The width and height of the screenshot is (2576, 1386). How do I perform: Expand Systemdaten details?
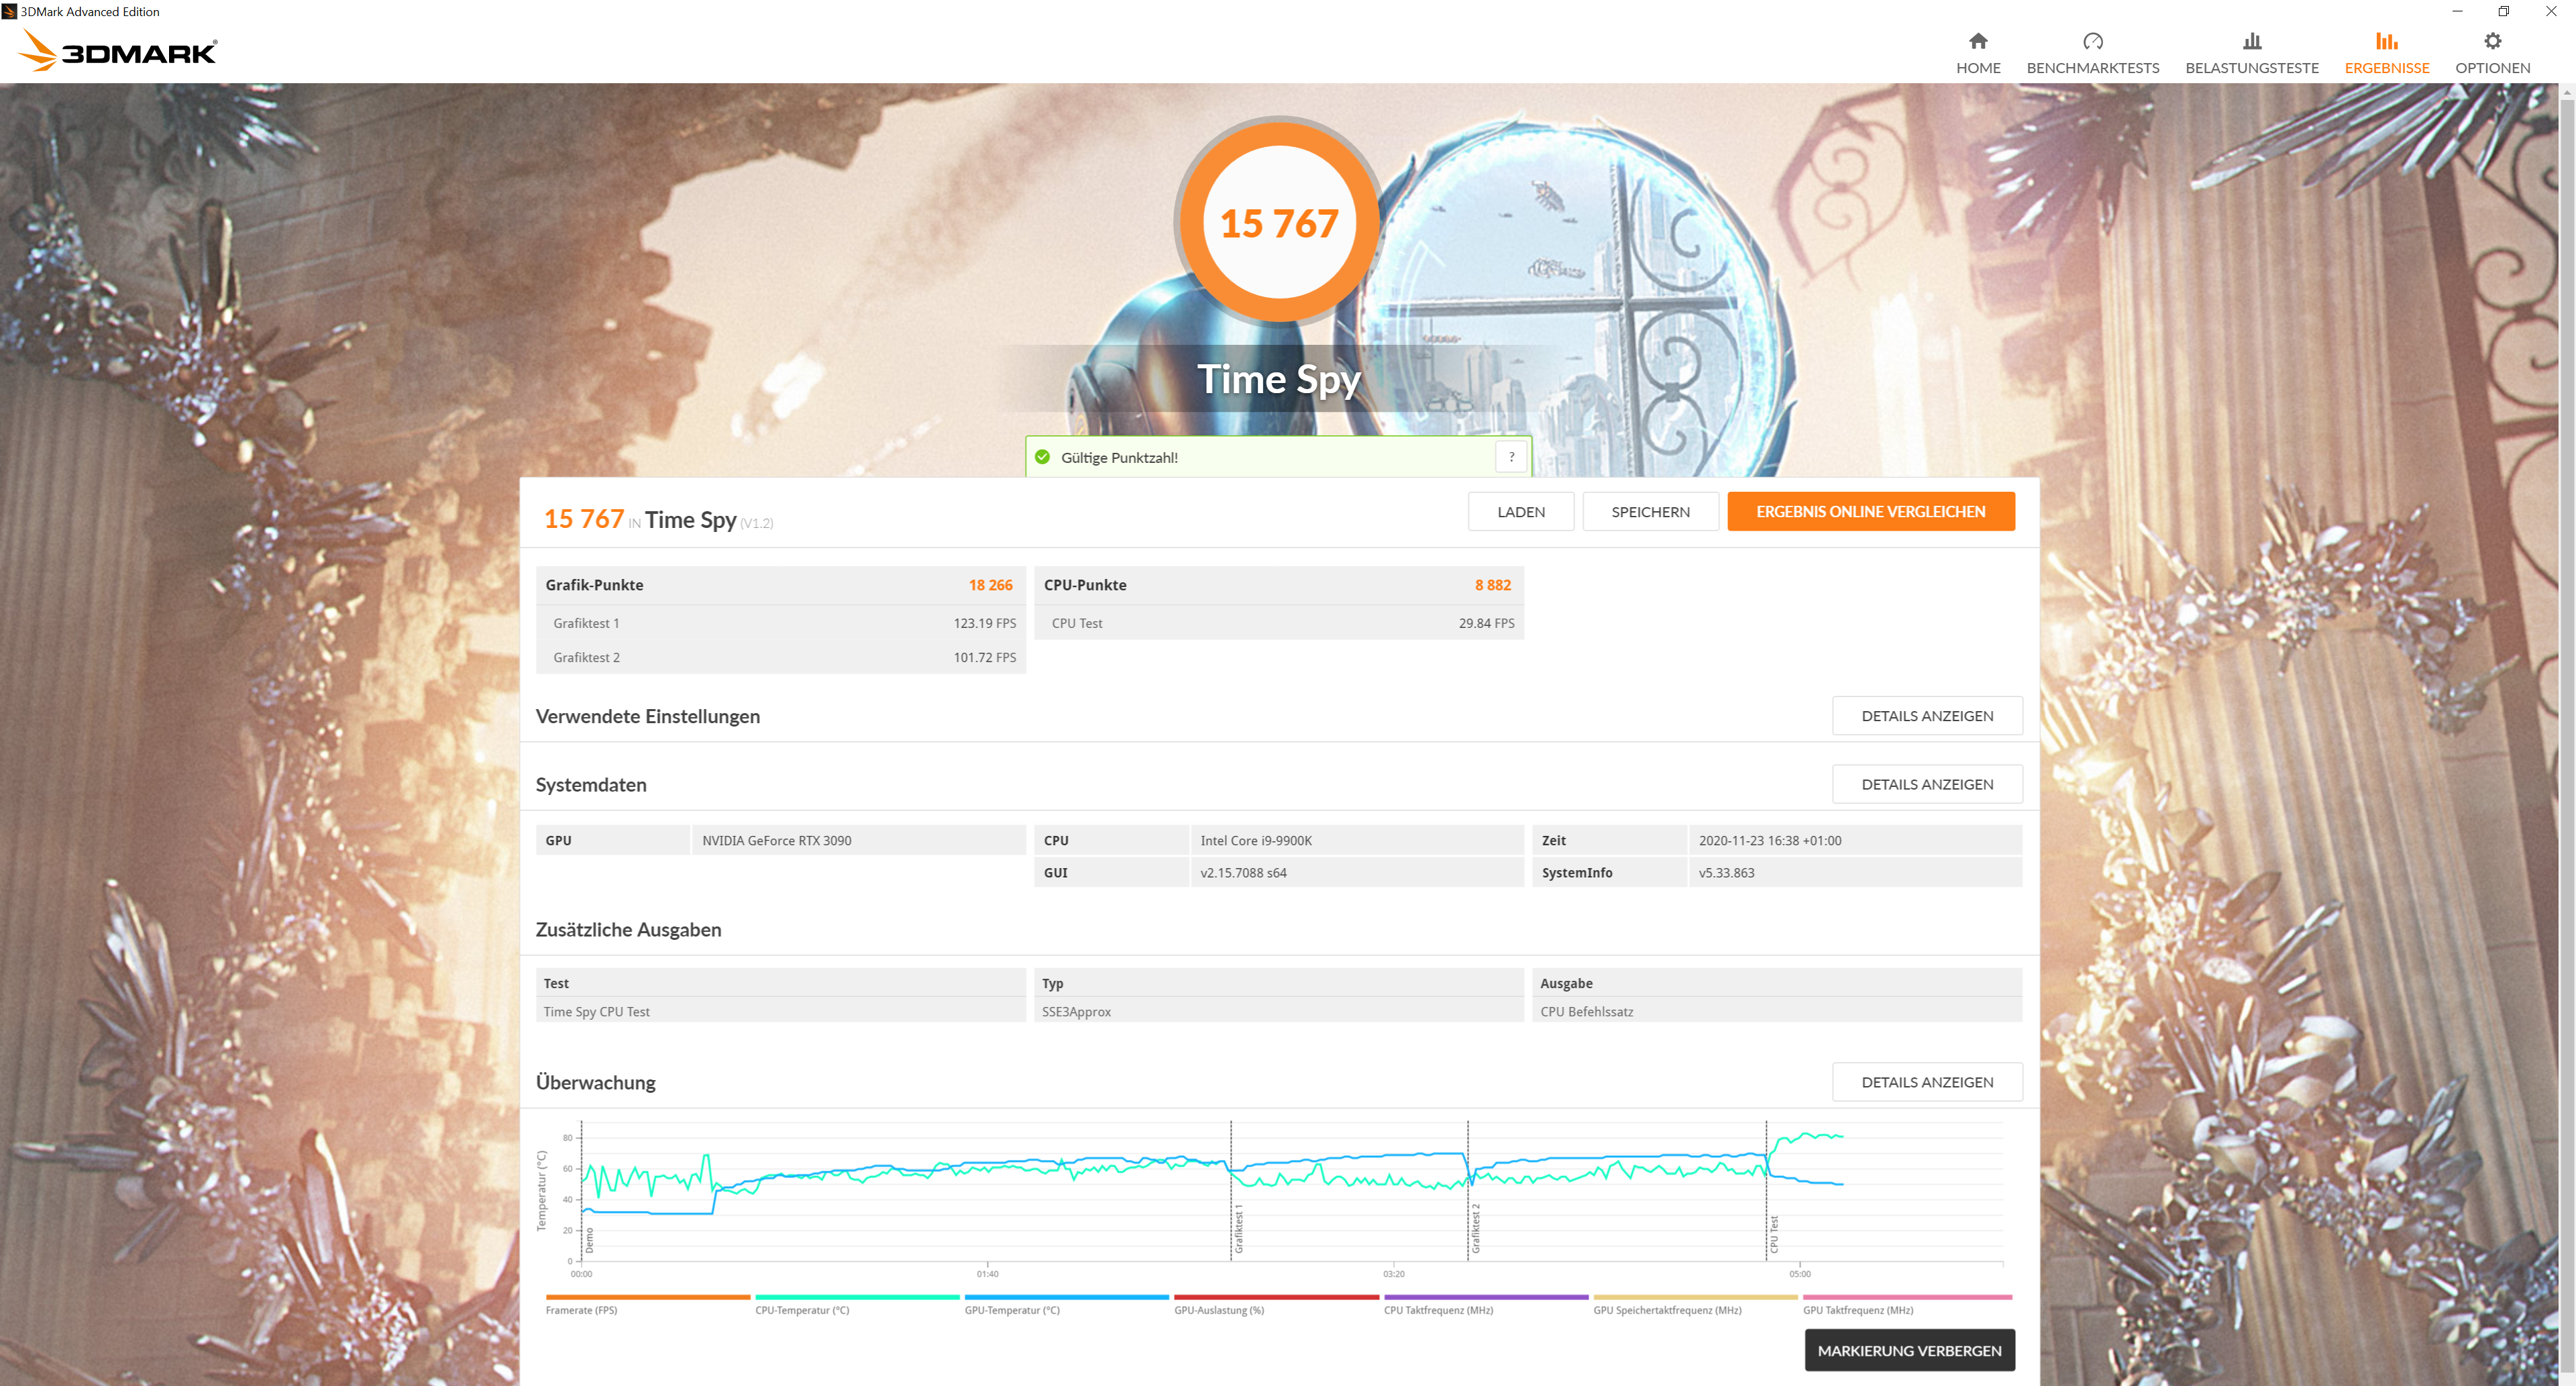(1926, 784)
